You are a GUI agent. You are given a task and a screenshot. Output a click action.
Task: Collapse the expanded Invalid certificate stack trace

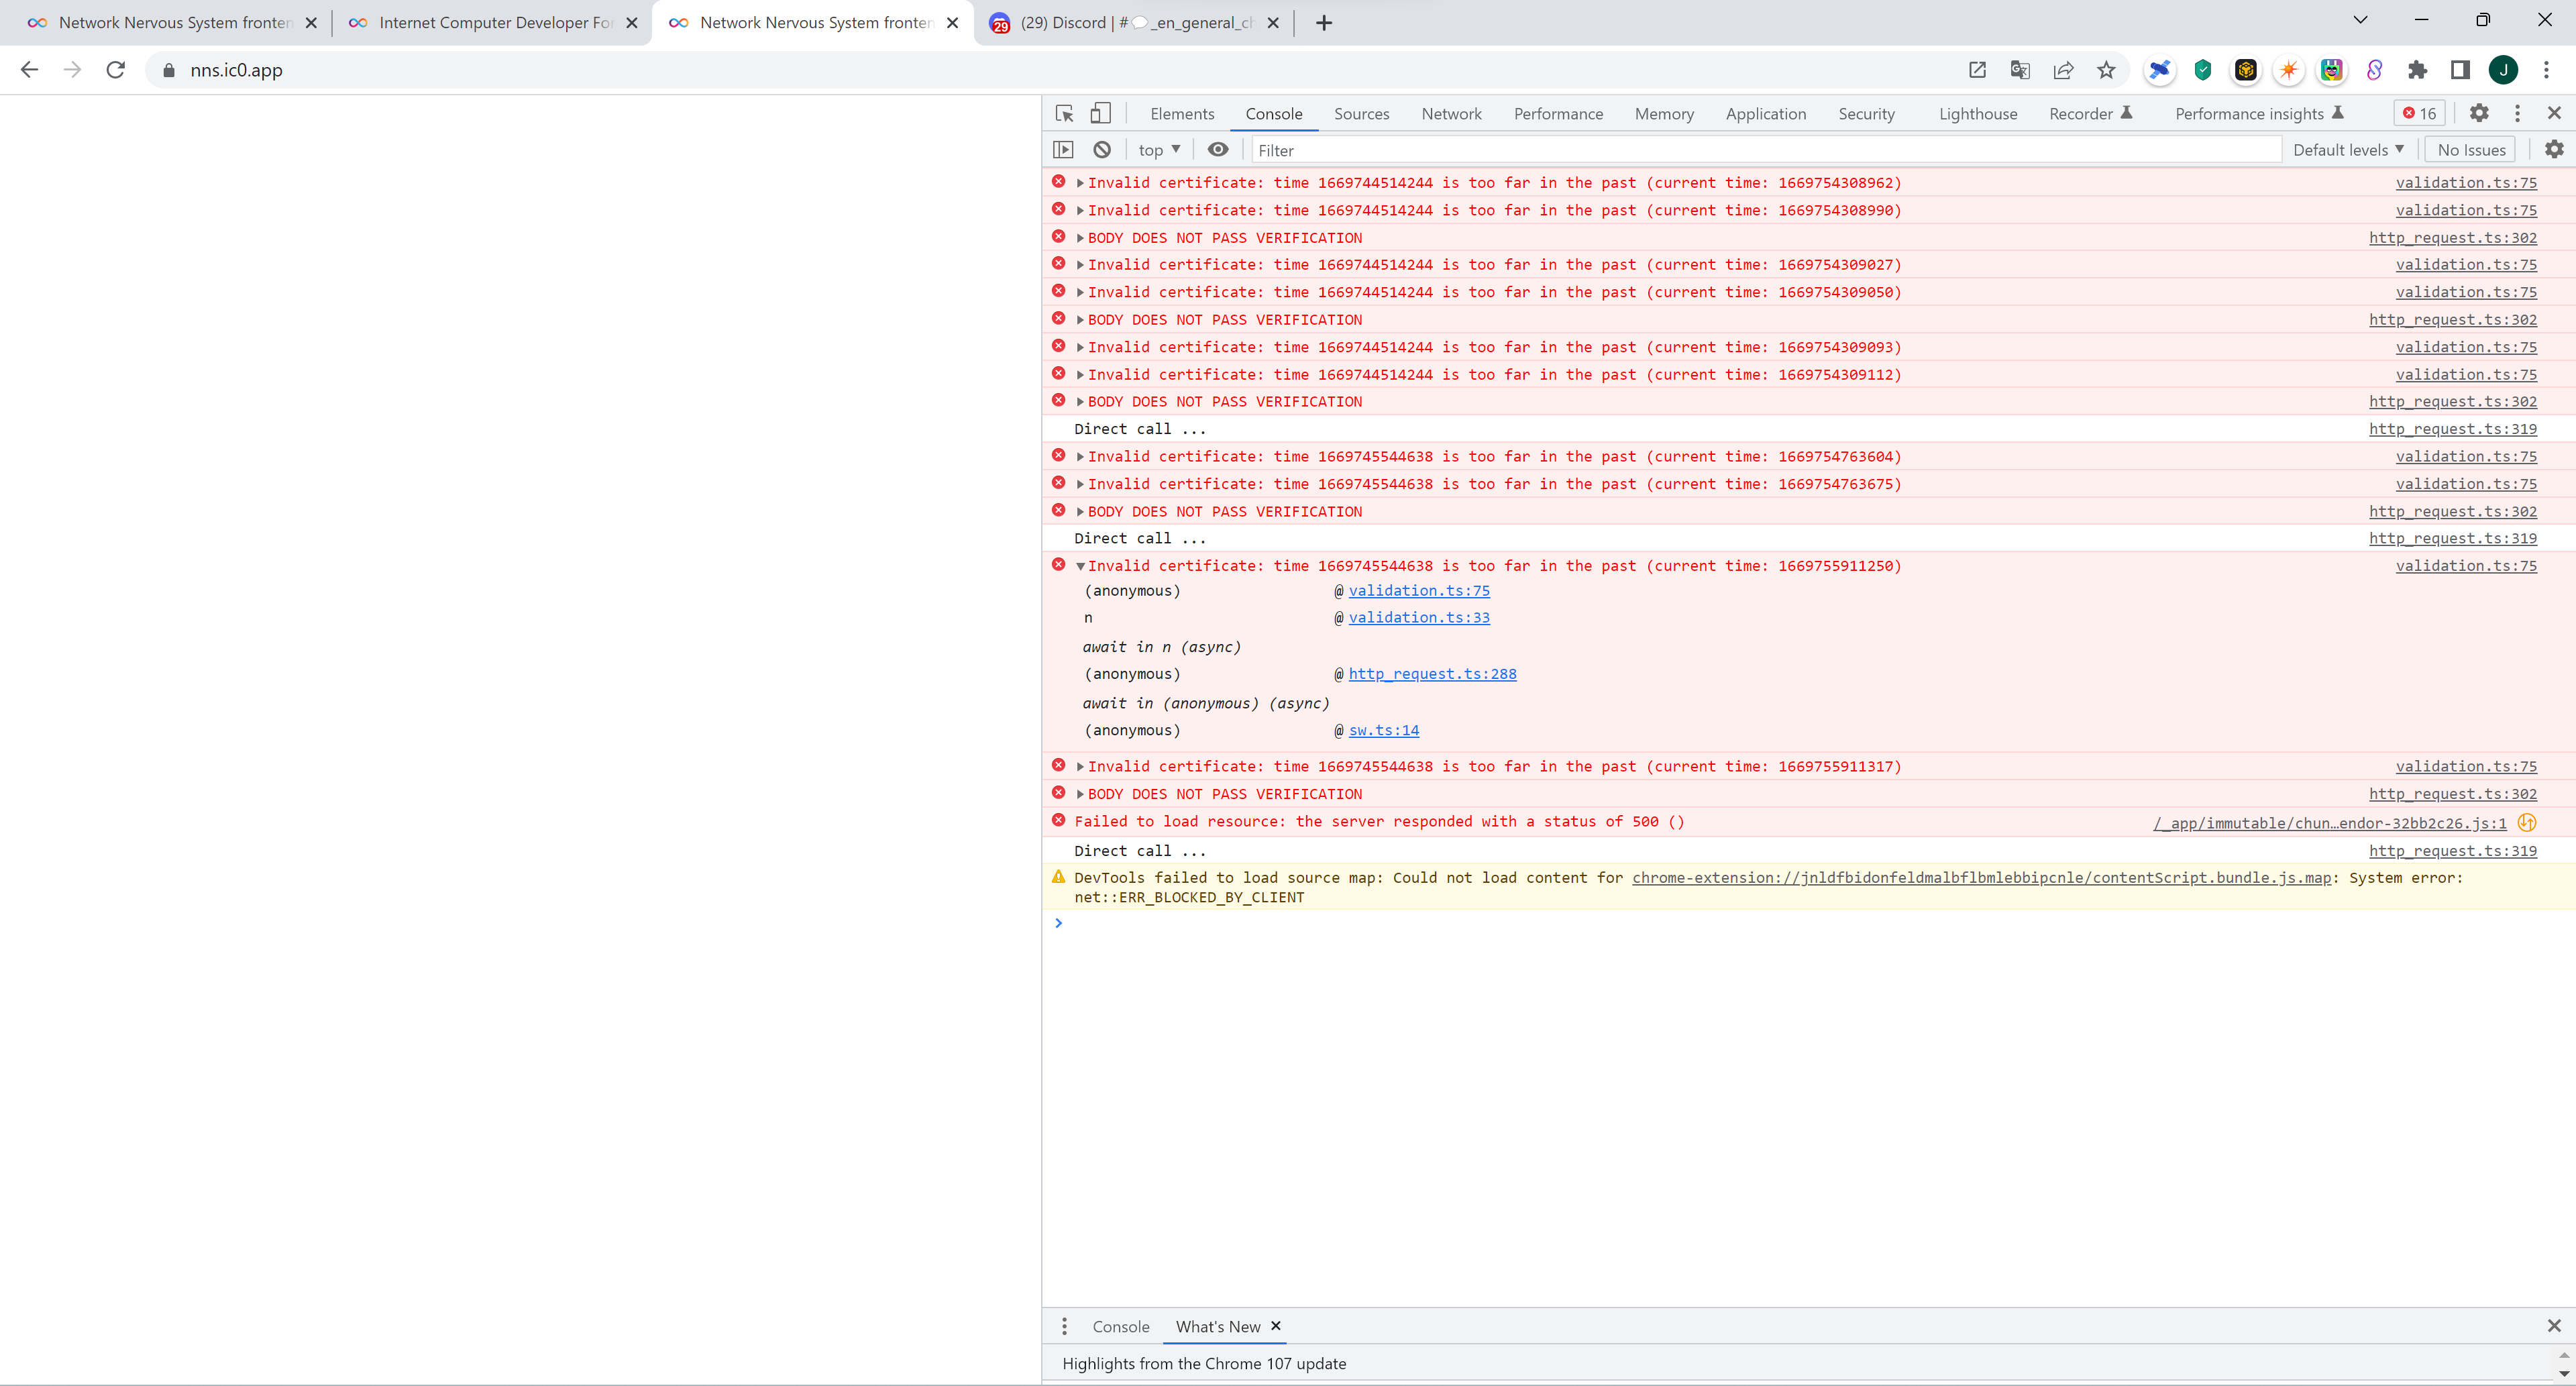[1080, 566]
